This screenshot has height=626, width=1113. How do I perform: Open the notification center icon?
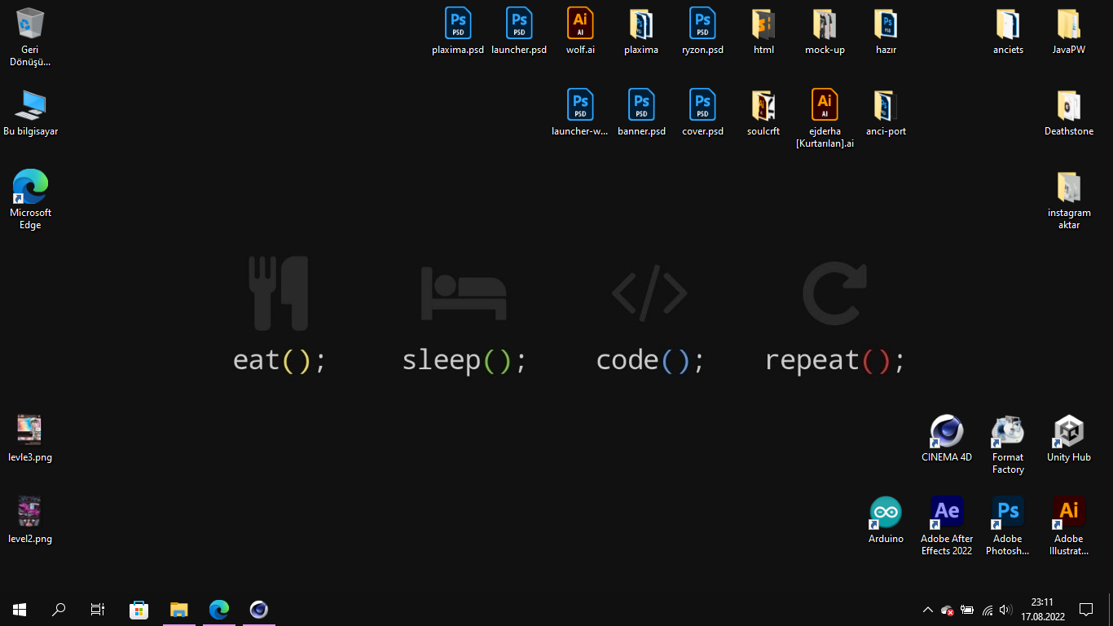tap(1086, 610)
